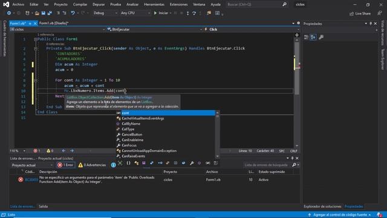This screenshot has width=387, height=218.
Task: Click the Iniciar start button
Action: point(161,13)
